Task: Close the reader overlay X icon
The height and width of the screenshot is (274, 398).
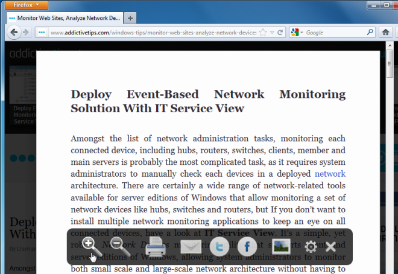Action: point(330,247)
